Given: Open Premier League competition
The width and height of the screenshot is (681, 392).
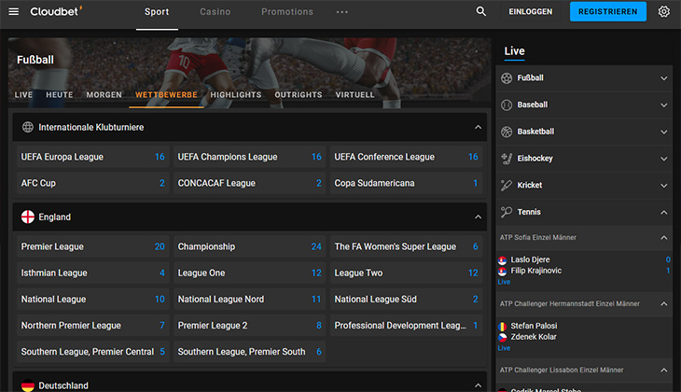Looking at the screenshot, I should click(93, 246).
